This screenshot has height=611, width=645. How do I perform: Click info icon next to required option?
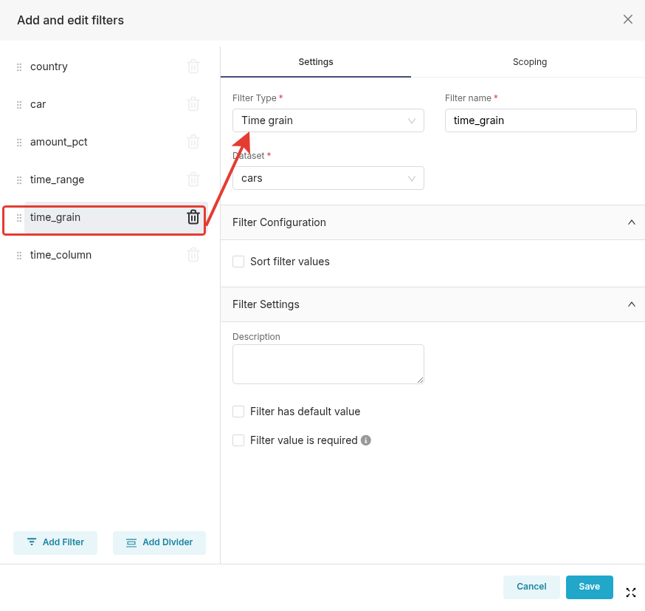366,440
